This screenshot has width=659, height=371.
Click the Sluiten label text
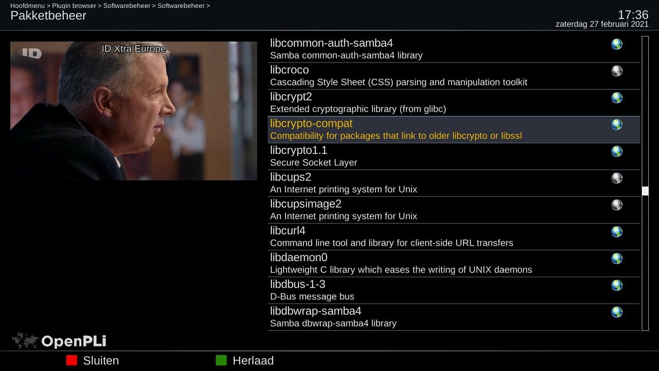pos(101,361)
